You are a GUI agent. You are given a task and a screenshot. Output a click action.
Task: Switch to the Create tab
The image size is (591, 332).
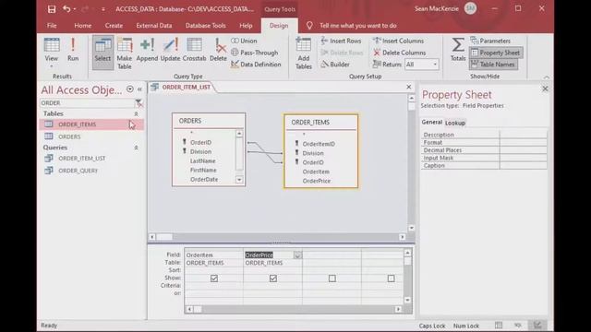click(x=114, y=26)
